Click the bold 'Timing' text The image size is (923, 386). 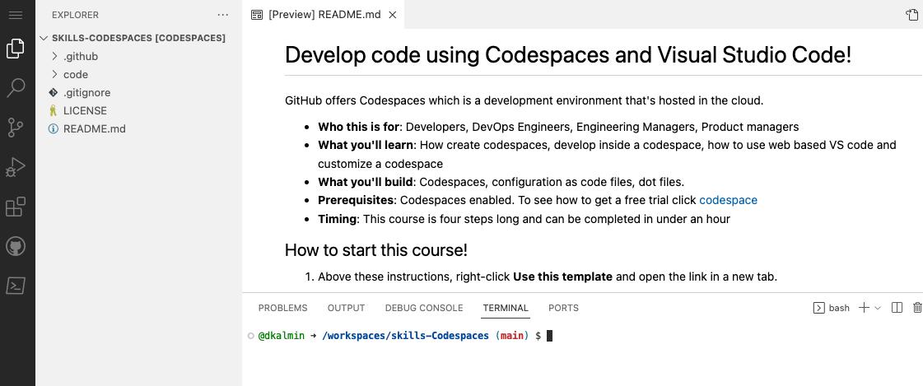(338, 219)
